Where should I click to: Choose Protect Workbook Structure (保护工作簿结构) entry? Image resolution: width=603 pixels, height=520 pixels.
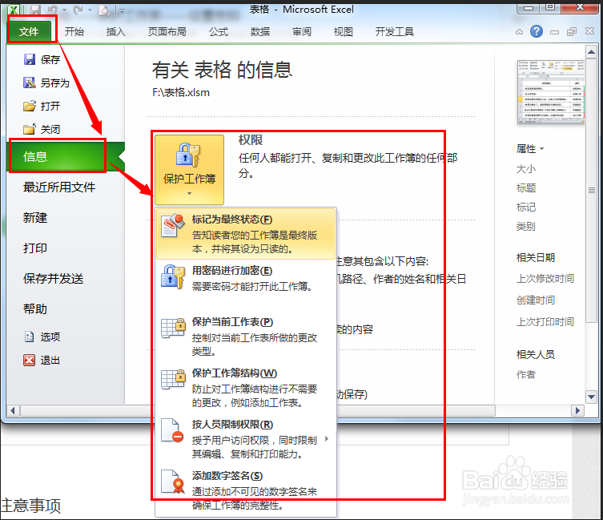click(246, 387)
